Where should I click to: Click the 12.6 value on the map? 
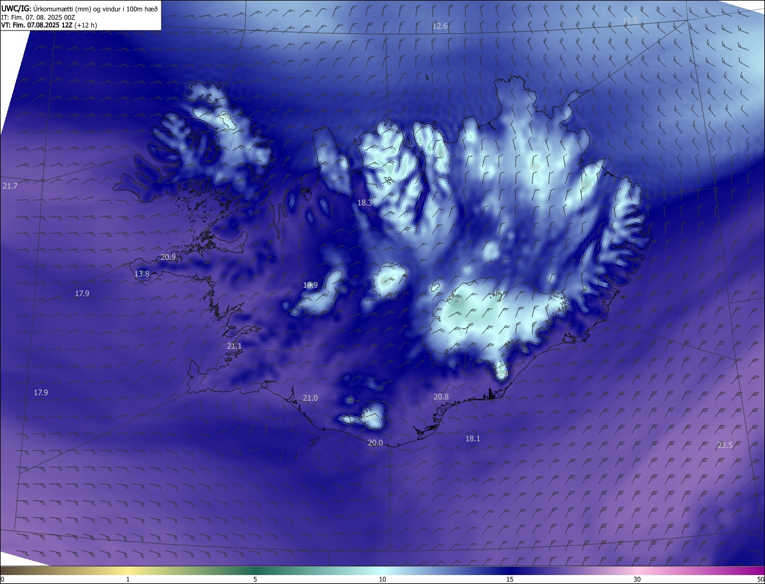pyautogui.click(x=440, y=26)
